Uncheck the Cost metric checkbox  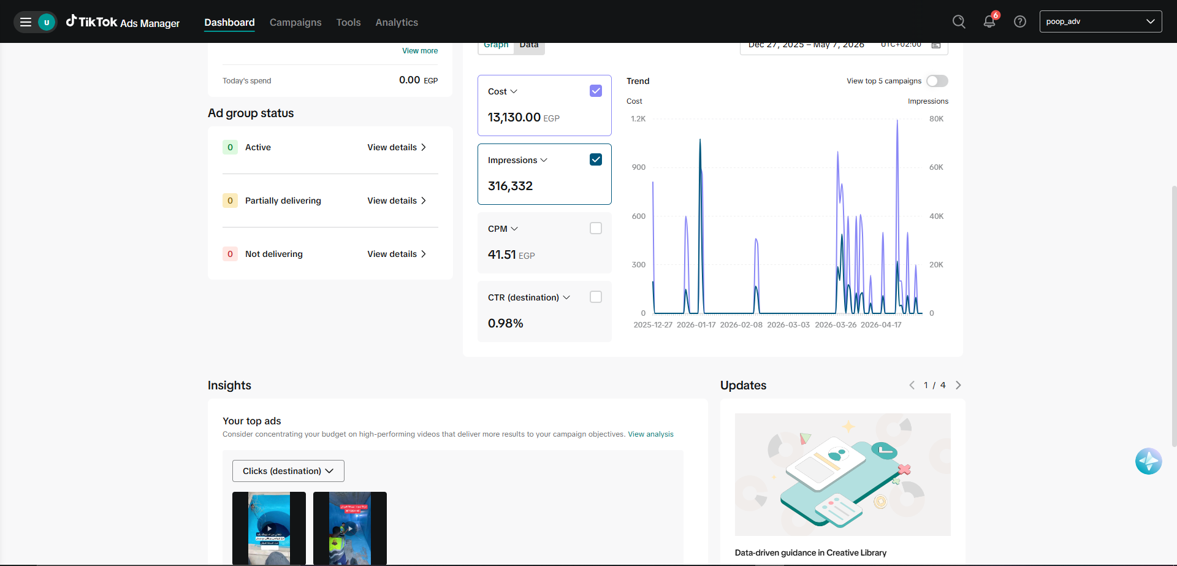coord(596,91)
